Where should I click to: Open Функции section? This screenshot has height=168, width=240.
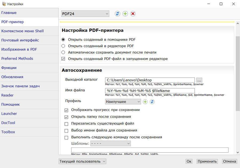tap(29, 68)
